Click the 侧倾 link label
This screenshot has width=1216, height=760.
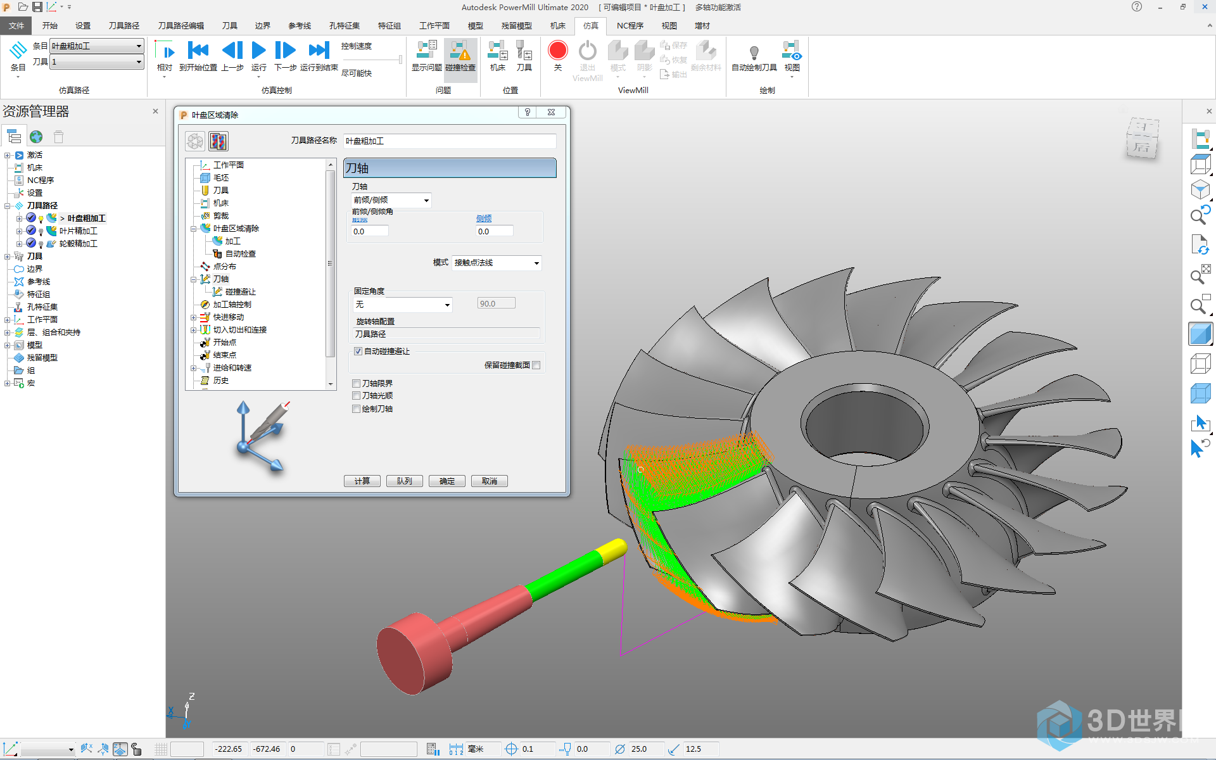coord(484,218)
